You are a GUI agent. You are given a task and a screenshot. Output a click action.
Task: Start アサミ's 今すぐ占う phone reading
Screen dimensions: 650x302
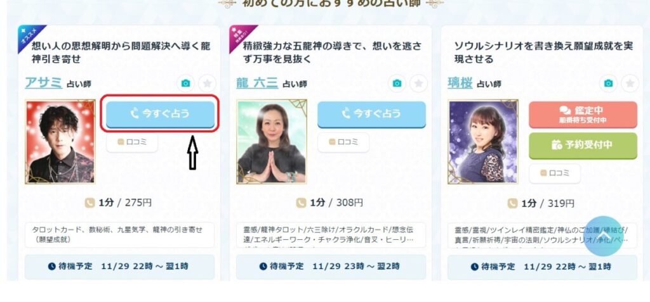click(161, 114)
